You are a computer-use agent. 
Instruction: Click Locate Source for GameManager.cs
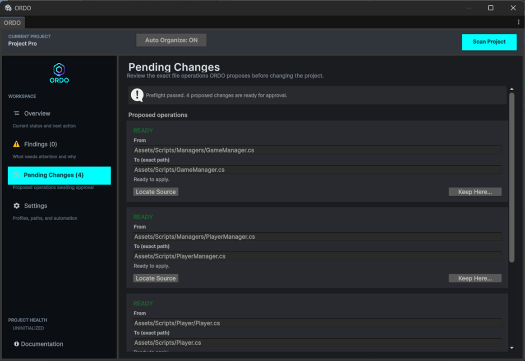(156, 191)
